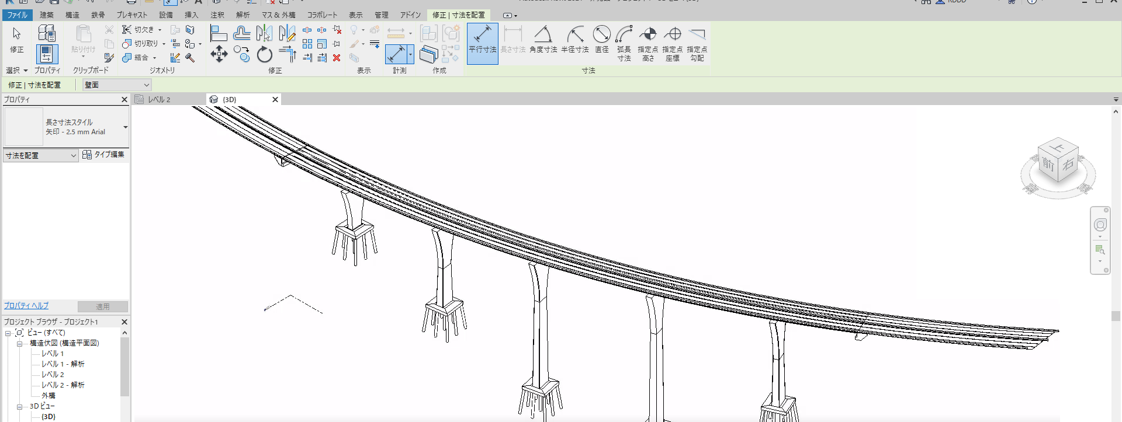The image size is (1122, 422).
Task: Go to the 管理 ribbon tab
Action: click(x=382, y=15)
